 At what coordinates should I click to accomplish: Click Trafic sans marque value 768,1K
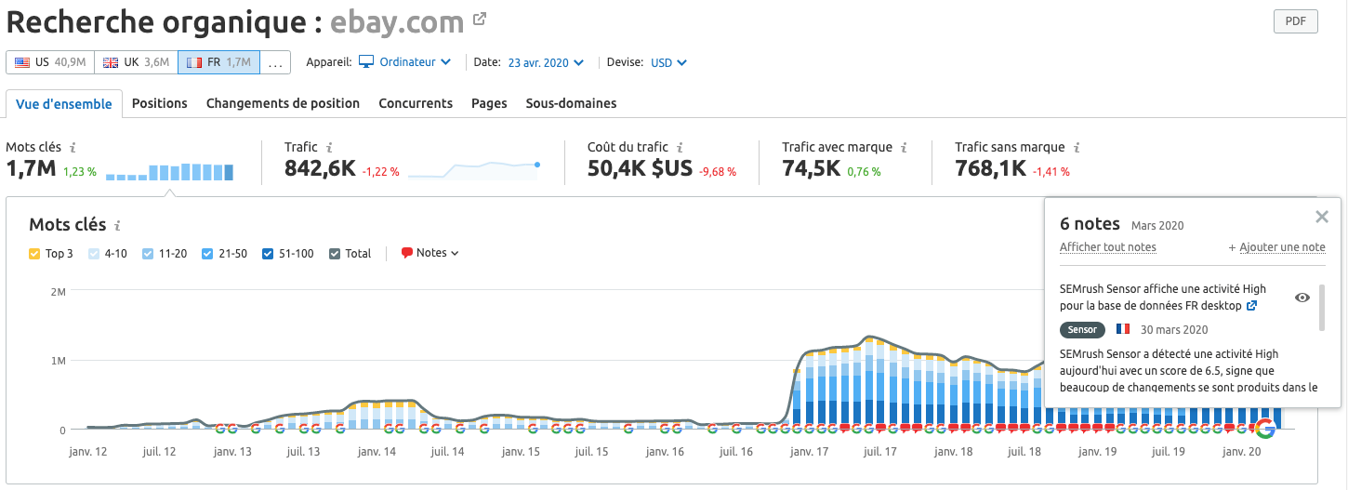click(x=990, y=168)
